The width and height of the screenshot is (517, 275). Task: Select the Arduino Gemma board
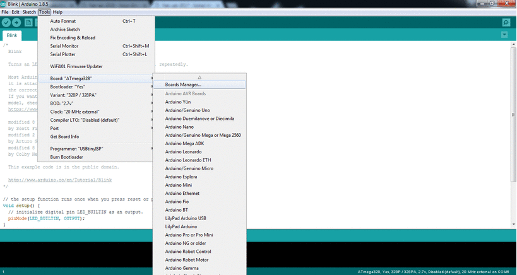tap(199, 268)
